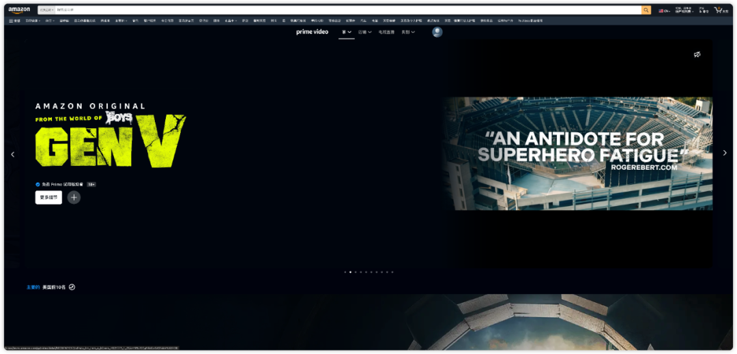Go to previous carousel slide arrow
This screenshot has height=354, width=737.
pos(13,154)
